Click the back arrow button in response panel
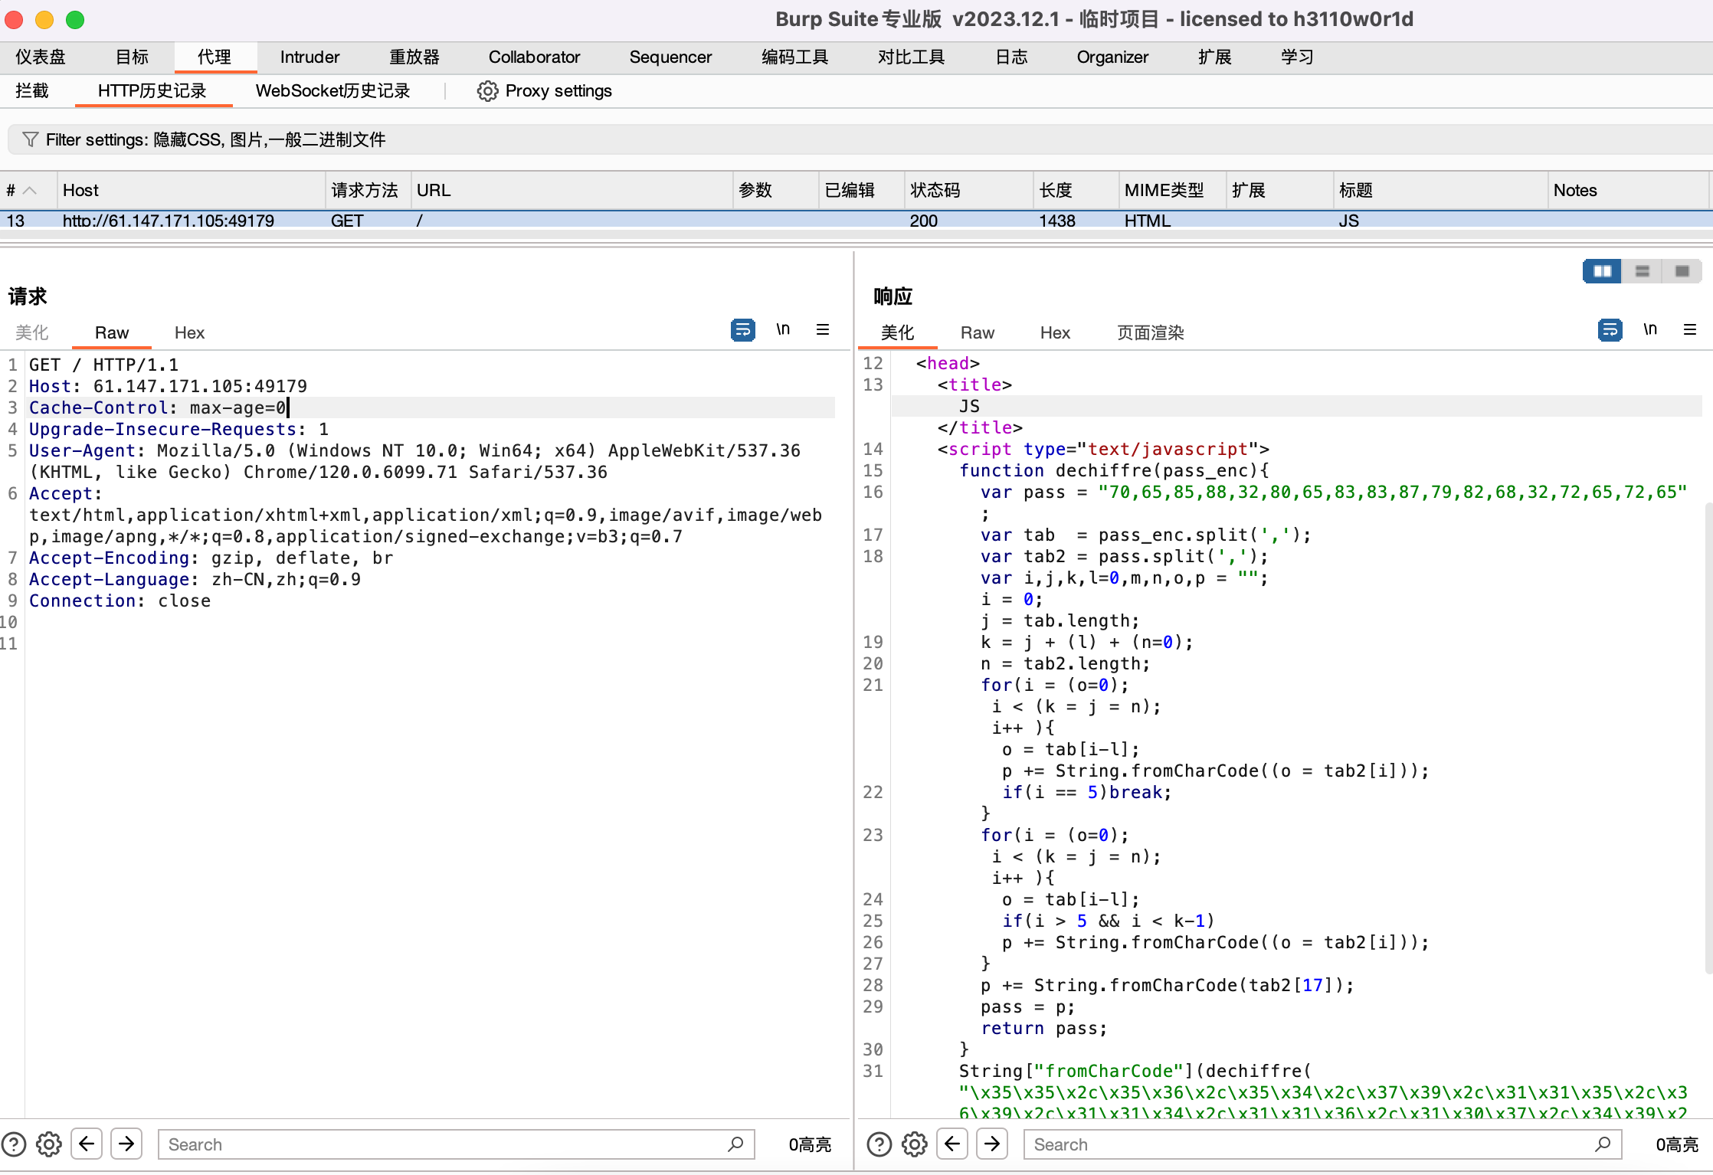 (952, 1144)
